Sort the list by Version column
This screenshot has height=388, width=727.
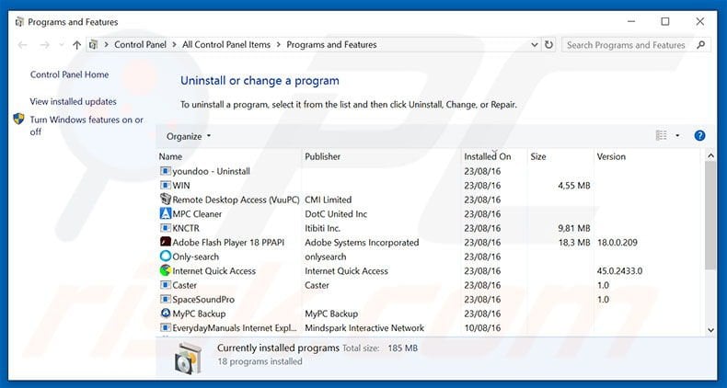[611, 156]
